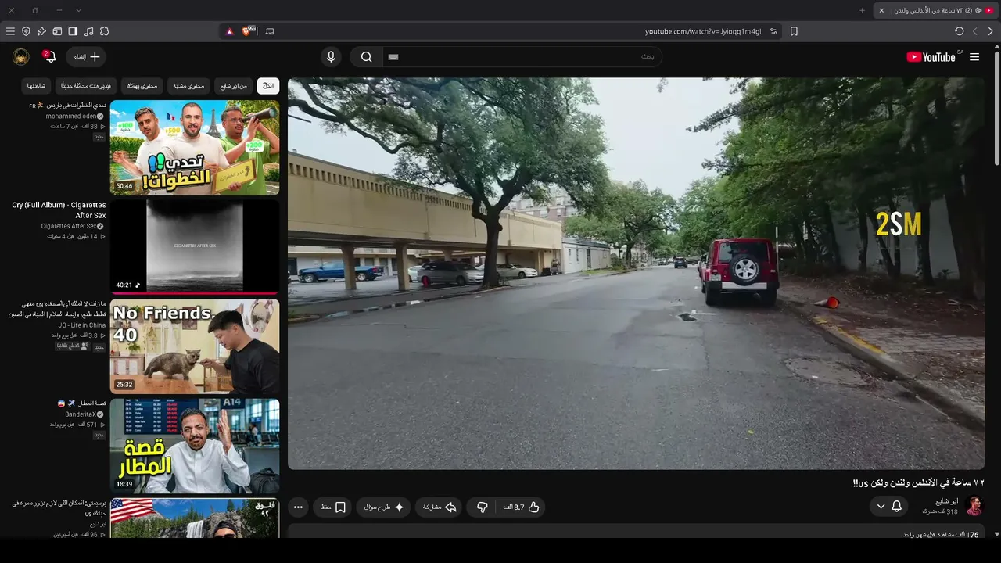Close the YouTube video tab
This screenshot has width=1001, height=563.
pos(881,10)
